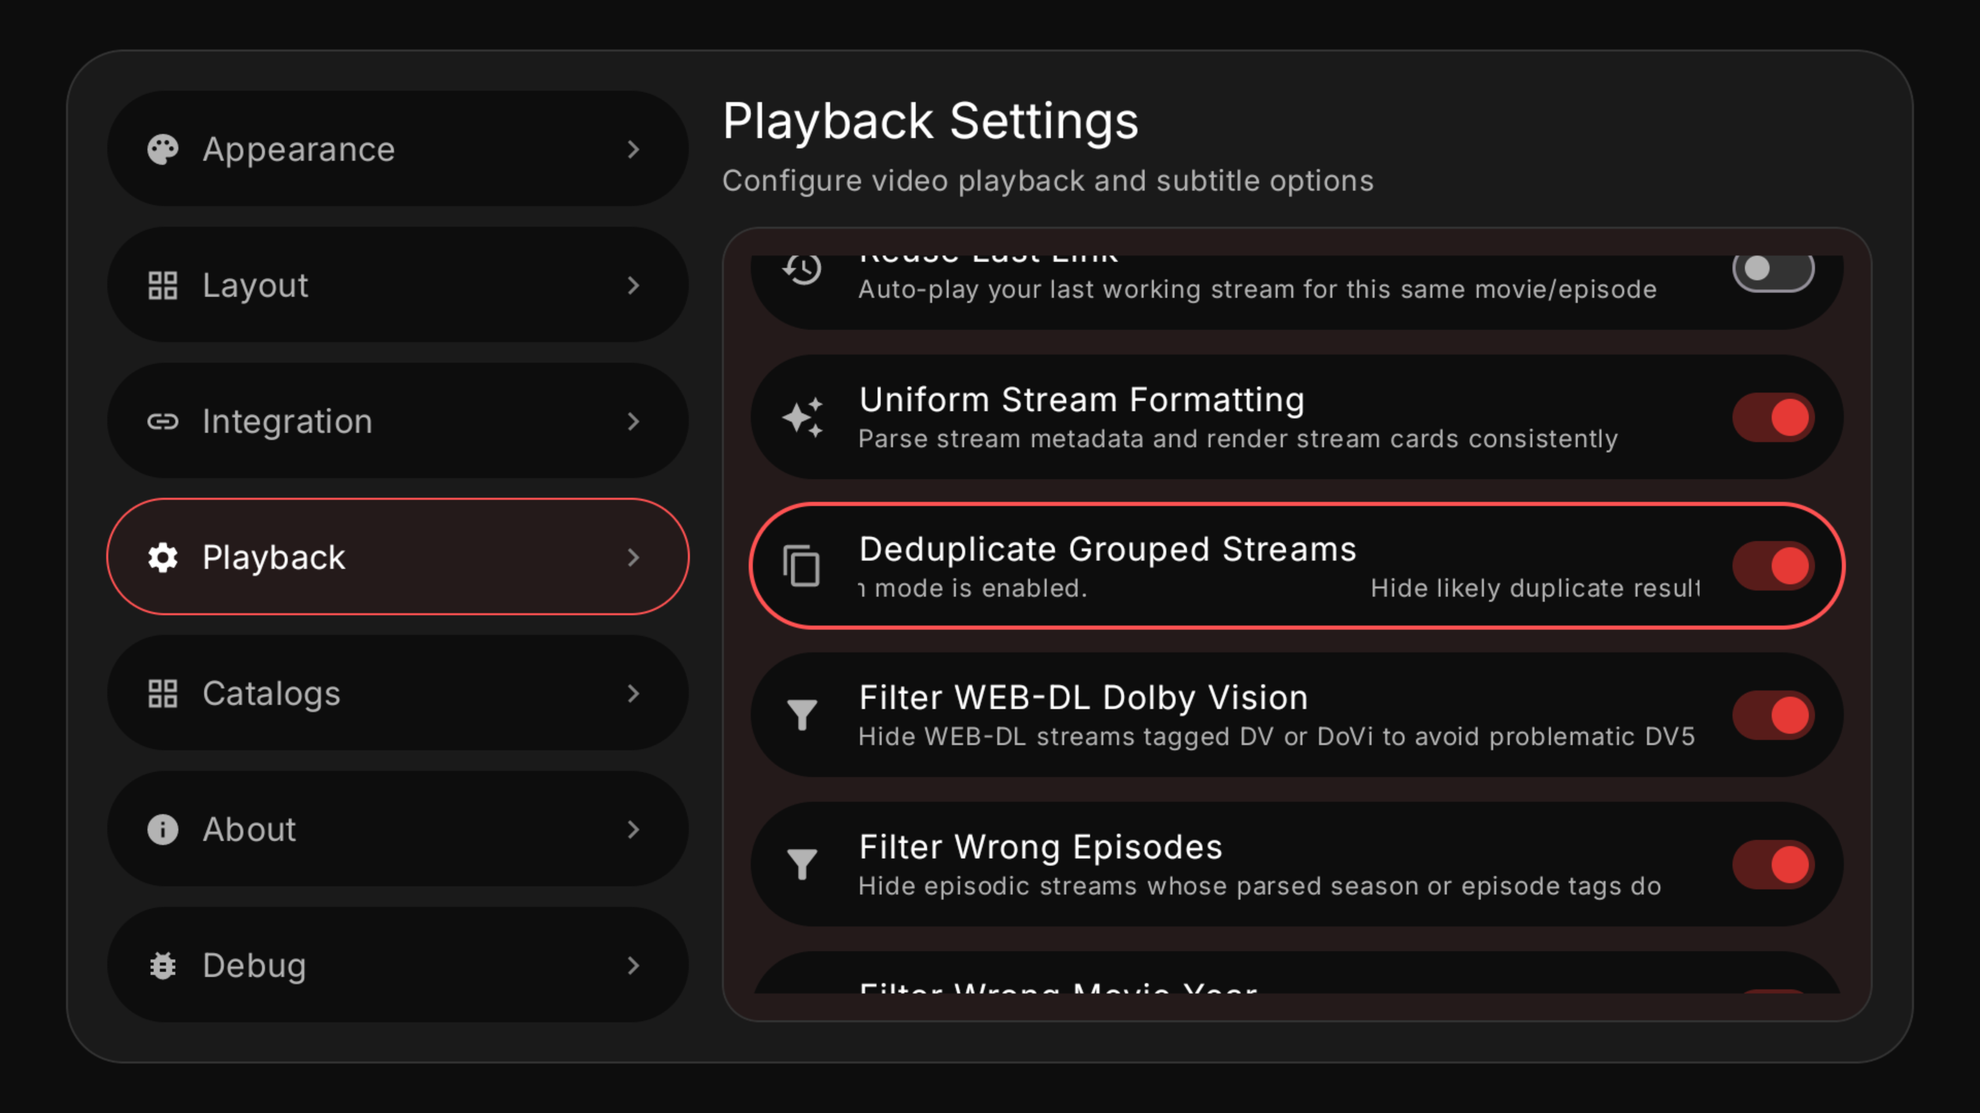Click the About info icon
This screenshot has height=1113, width=1980.
tap(163, 830)
